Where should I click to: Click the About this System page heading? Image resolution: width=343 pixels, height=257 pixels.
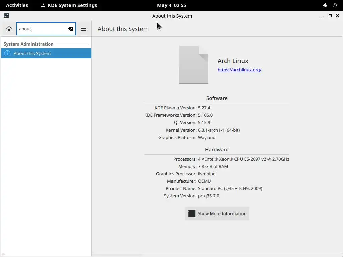point(123,29)
